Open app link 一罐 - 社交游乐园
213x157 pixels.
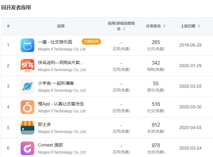coord(55,42)
